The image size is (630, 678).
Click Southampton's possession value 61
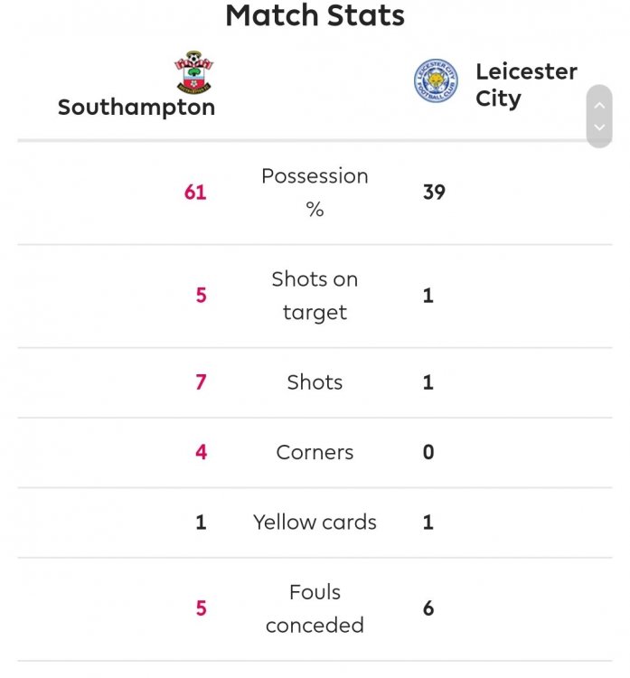pos(195,192)
